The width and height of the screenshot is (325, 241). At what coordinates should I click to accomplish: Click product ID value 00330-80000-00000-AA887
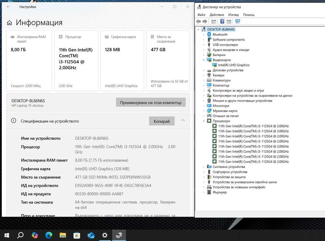[99, 194]
